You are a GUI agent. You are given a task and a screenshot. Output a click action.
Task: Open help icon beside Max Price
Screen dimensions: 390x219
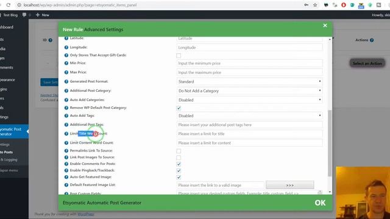pyautogui.click(x=66, y=72)
